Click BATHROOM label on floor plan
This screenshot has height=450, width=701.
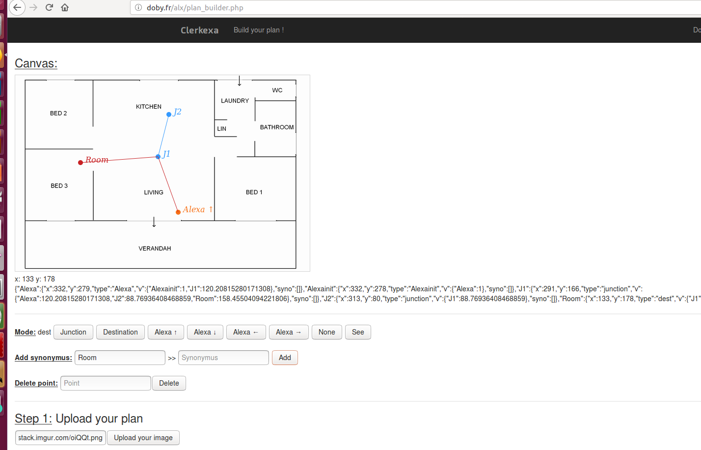pos(277,127)
